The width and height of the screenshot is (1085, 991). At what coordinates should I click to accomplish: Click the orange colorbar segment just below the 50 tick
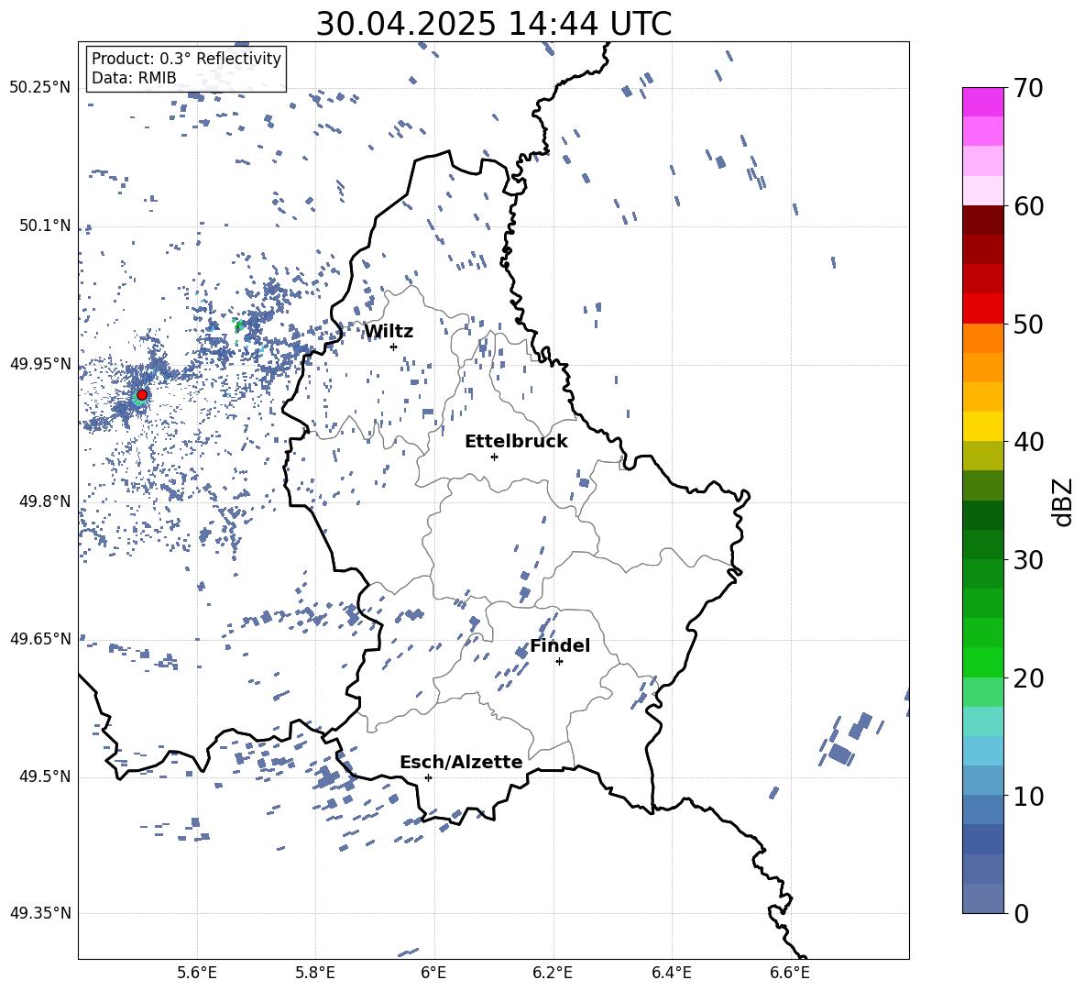tap(982, 338)
